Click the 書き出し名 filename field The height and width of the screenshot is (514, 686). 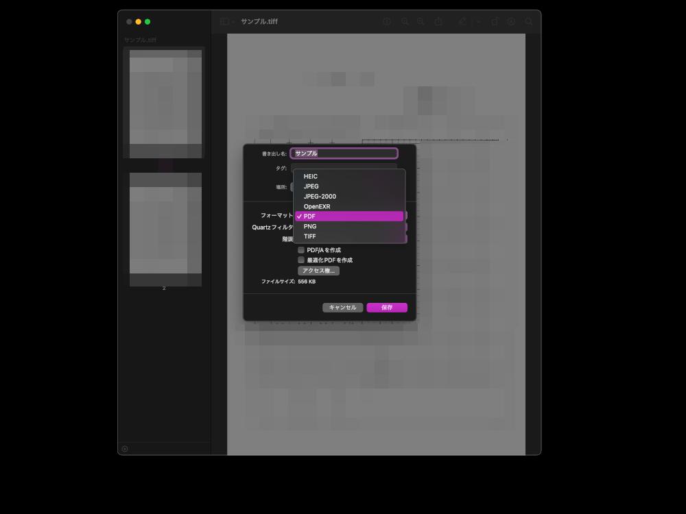pos(344,154)
